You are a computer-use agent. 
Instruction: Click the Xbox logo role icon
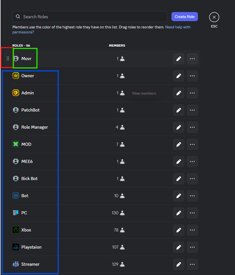pos(16,230)
